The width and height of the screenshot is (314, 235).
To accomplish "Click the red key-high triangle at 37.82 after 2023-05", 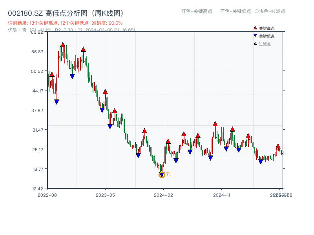I will click(x=115, y=111).
